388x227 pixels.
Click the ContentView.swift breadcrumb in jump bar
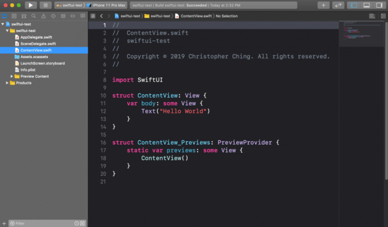tap(196, 16)
